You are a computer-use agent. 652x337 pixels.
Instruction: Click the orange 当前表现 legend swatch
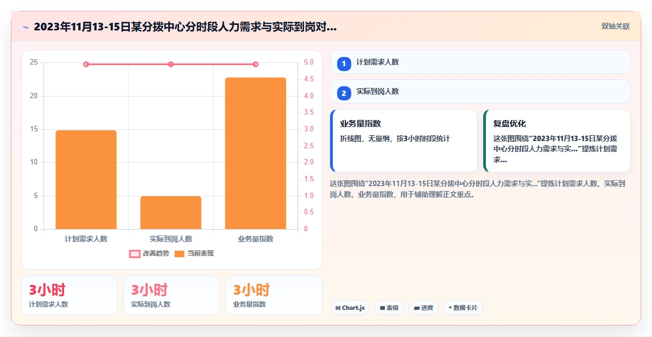pos(180,253)
